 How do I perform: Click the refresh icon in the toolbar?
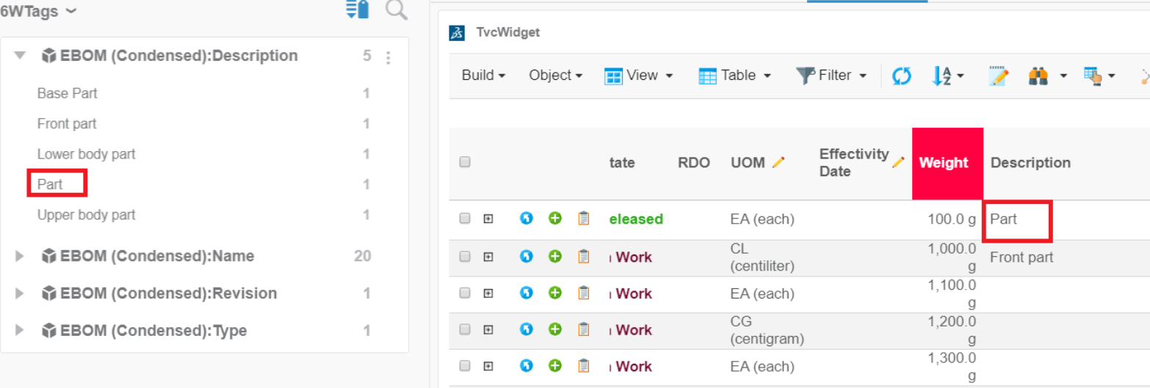pyautogui.click(x=902, y=76)
